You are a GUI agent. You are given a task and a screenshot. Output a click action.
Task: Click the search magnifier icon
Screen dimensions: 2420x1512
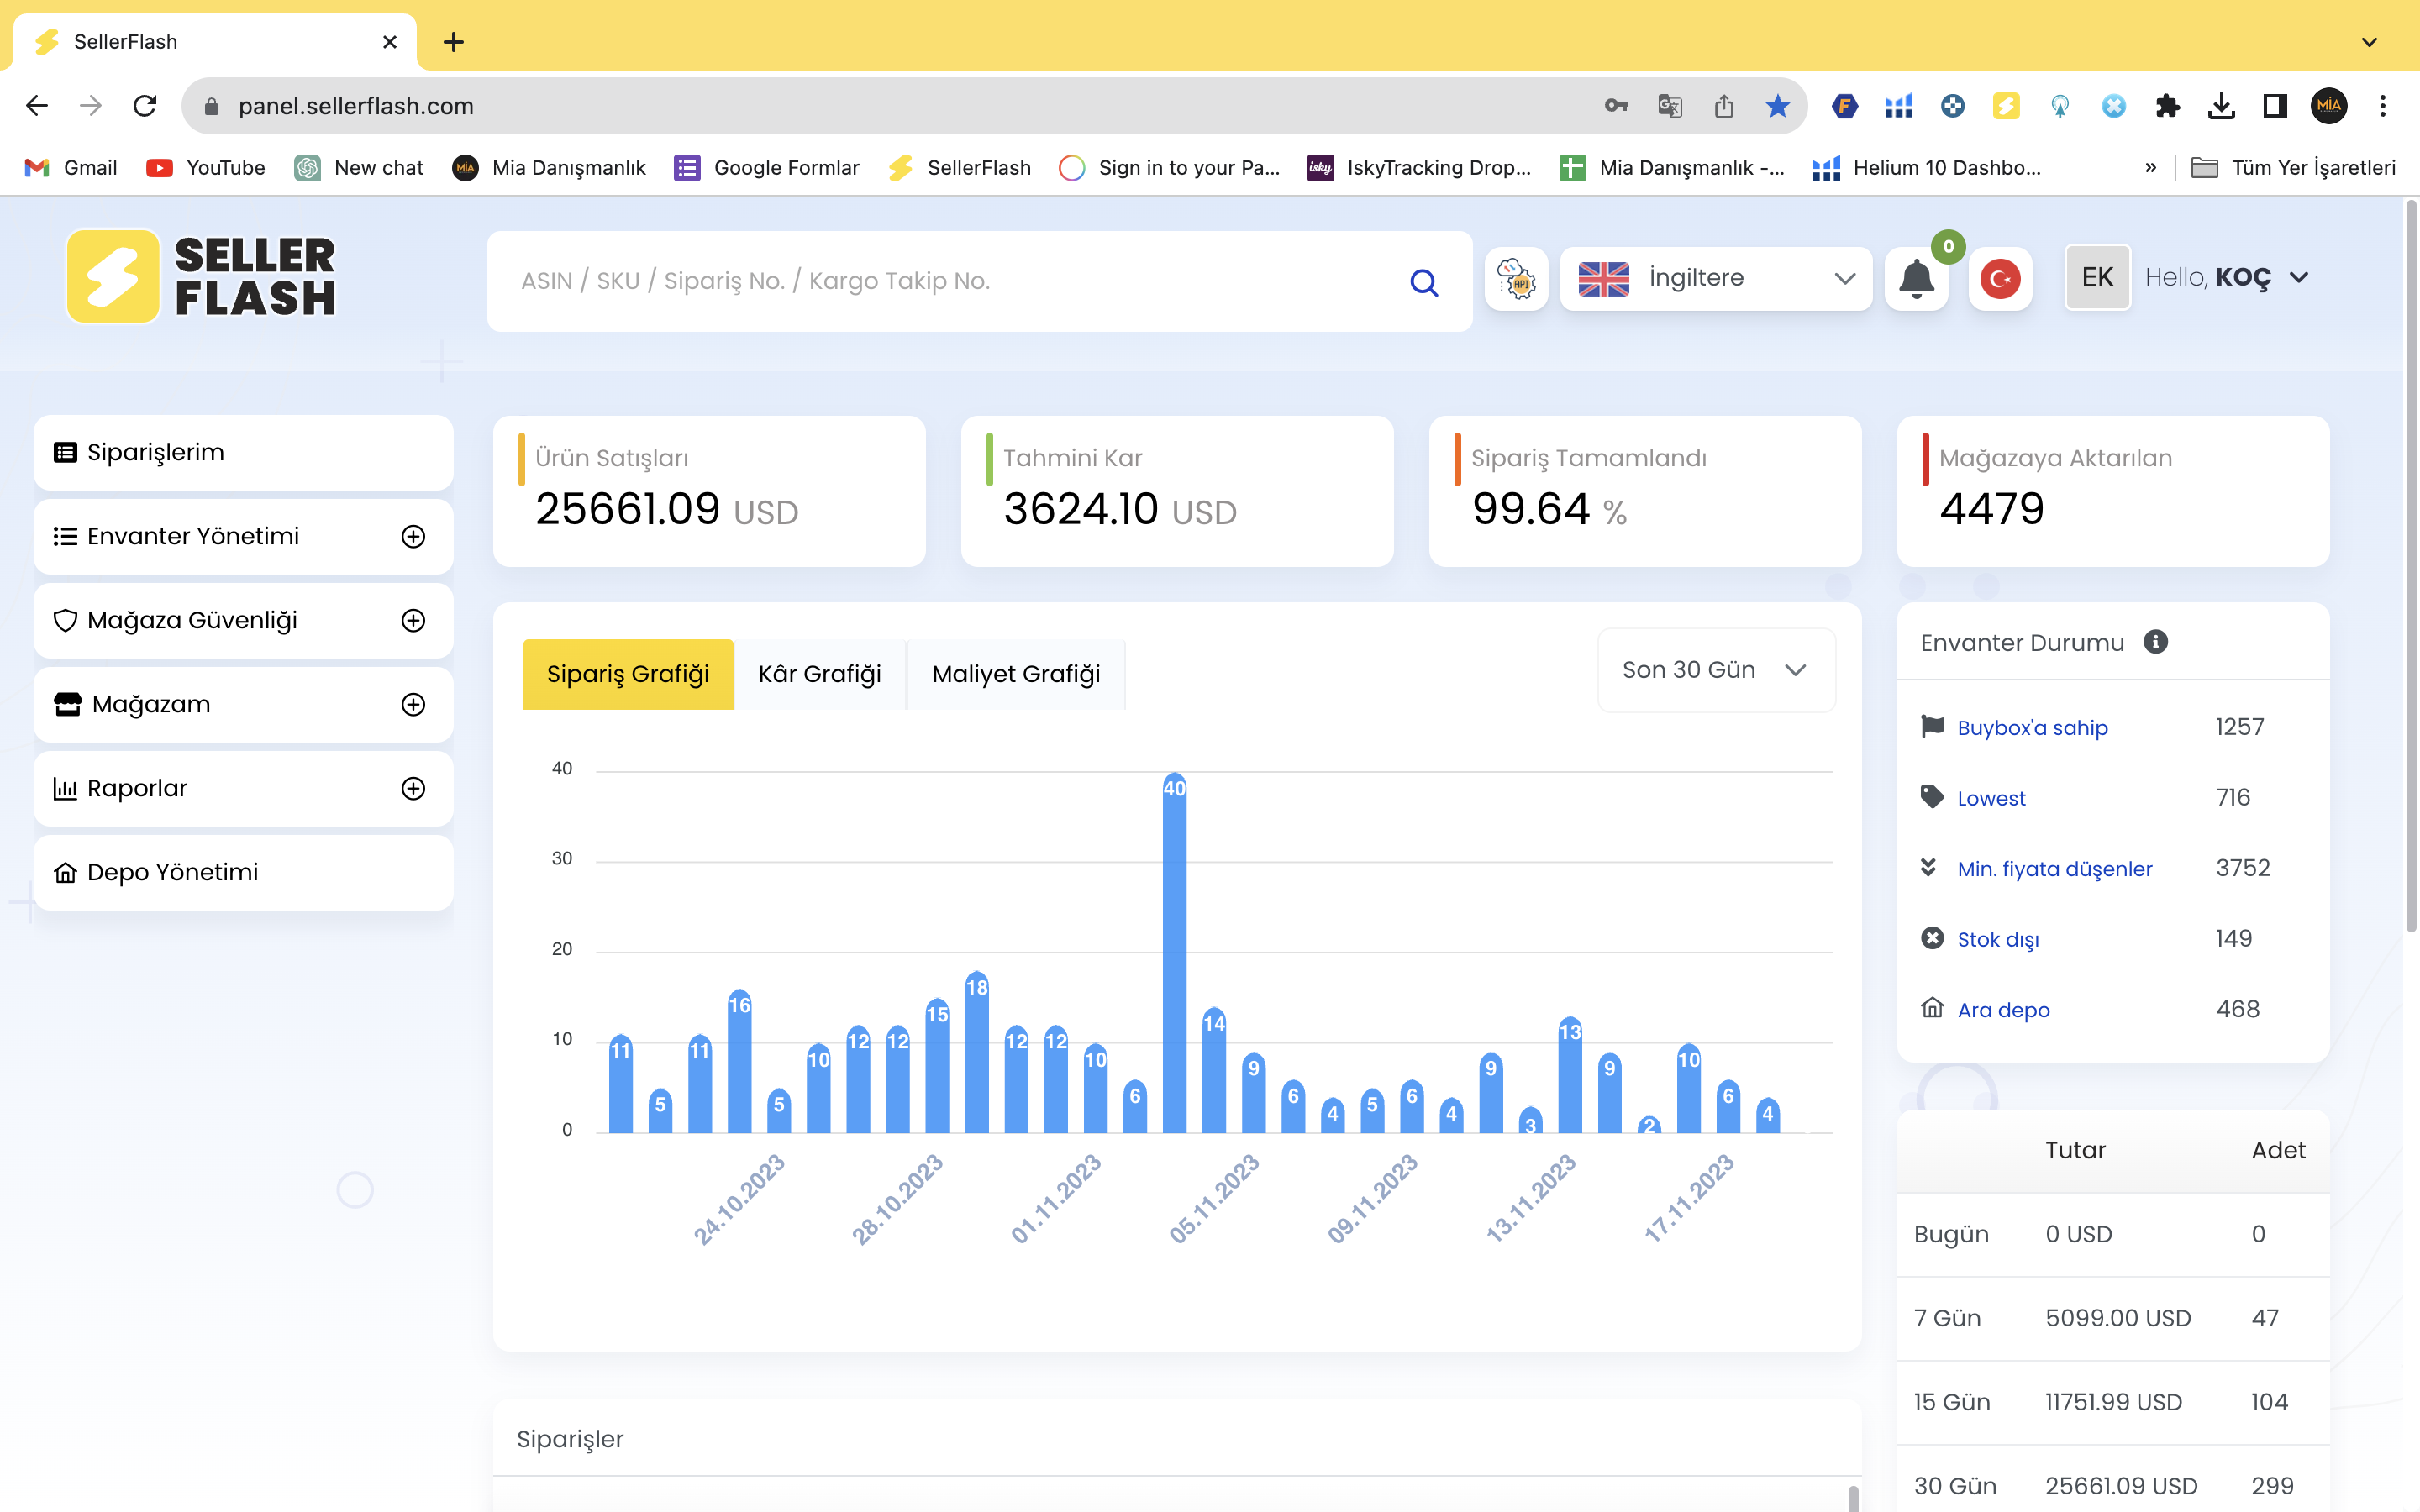tap(1423, 282)
